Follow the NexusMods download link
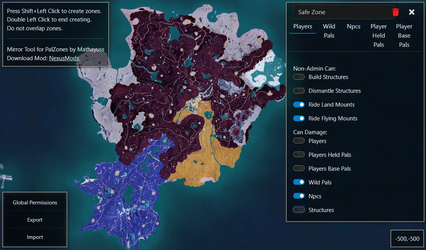This screenshot has width=426, height=250. tap(64, 58)
